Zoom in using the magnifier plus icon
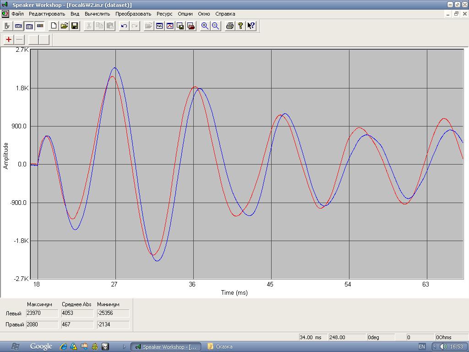This screenshot has height=352, width=469. pyautogui.click(x=205, y=26)
